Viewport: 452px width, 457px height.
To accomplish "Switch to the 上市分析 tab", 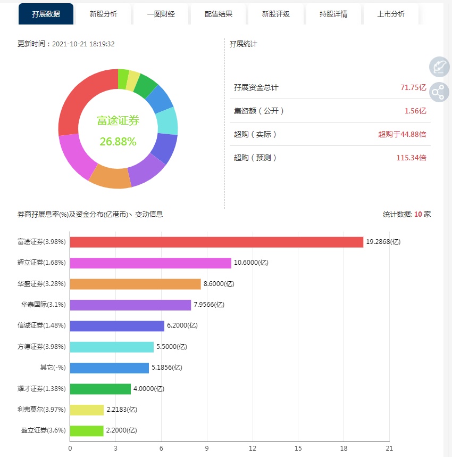I will (391, 14).
